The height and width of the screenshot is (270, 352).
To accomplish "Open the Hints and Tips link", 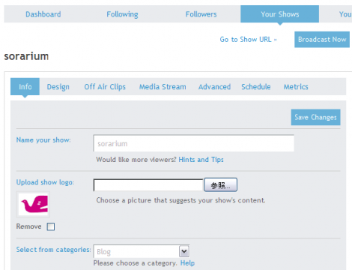I will 201,160.
